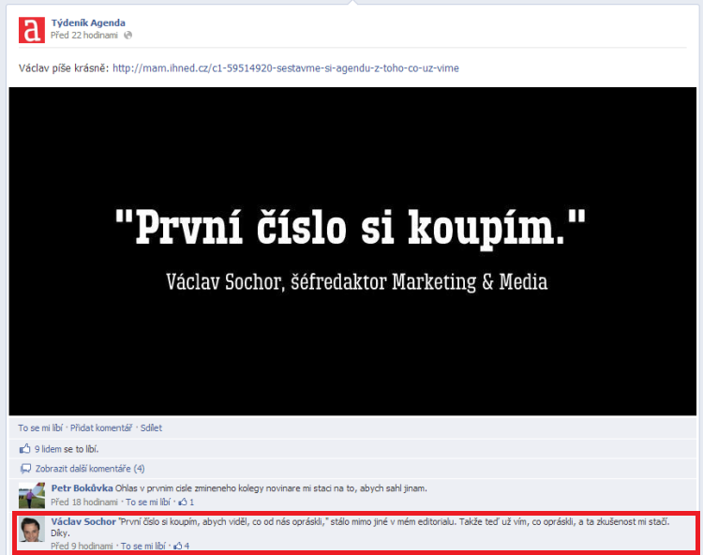Click the globe privacy icon beside the timestamp

pyautogui.click(x=128, y=35)
